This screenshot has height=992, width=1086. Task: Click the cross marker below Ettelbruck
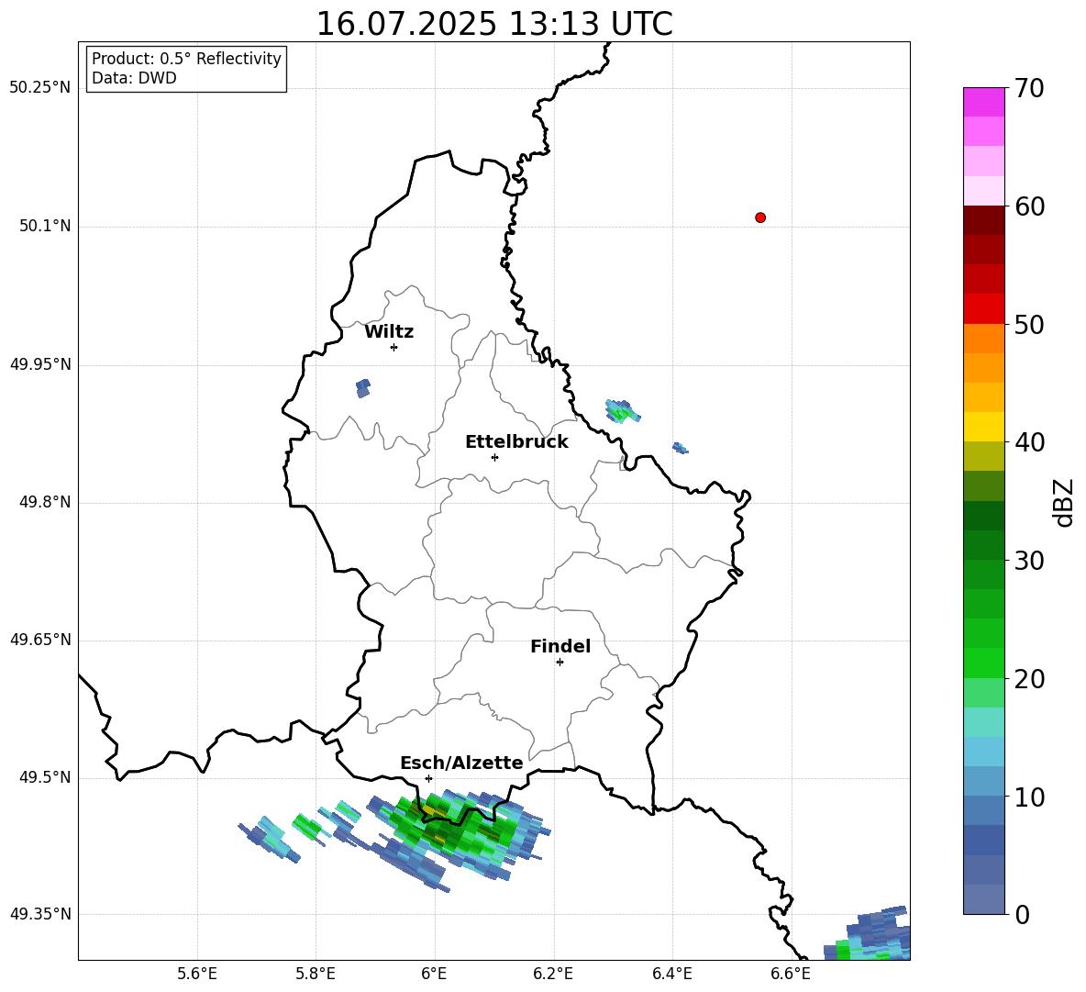(494, 457)
